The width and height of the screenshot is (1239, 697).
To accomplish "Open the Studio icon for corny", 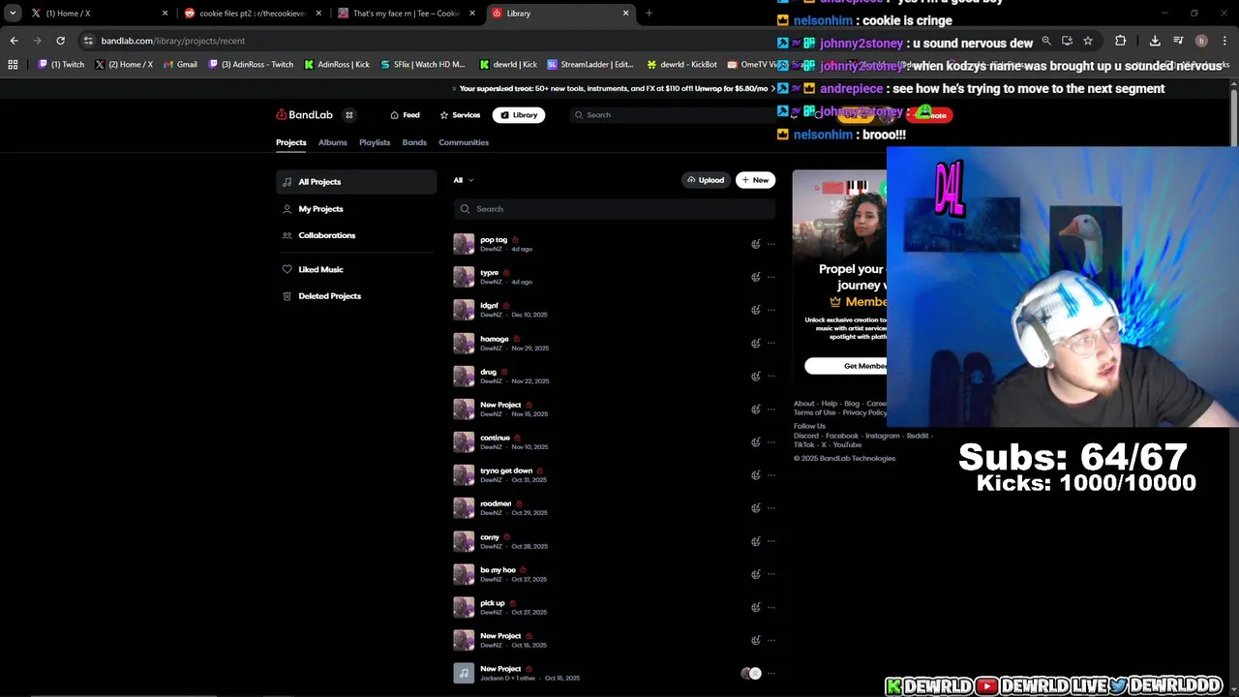I will click(756, 541).
